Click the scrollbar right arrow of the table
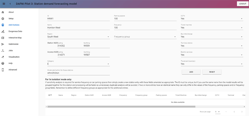Screen dimensions: 249x116 coord(244,107)
